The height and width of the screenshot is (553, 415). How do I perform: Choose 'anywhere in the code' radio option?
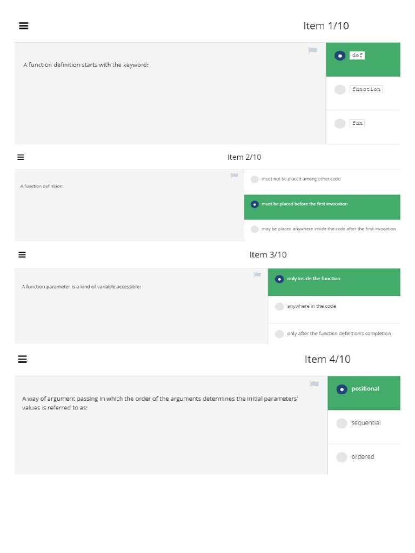tap(279, 307)
